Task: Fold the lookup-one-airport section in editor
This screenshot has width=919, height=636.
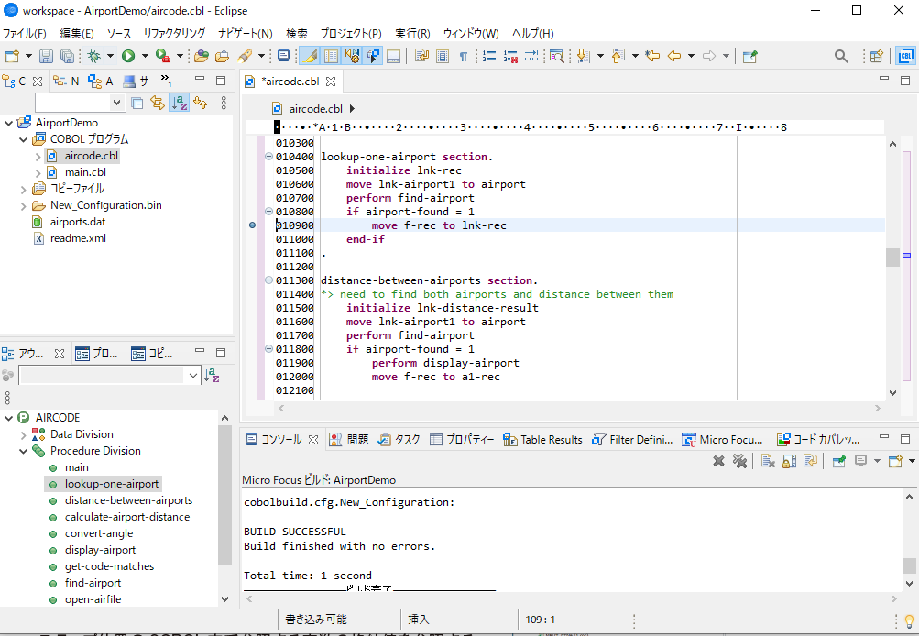Action: pyautogui.click(x=269, y=157)
